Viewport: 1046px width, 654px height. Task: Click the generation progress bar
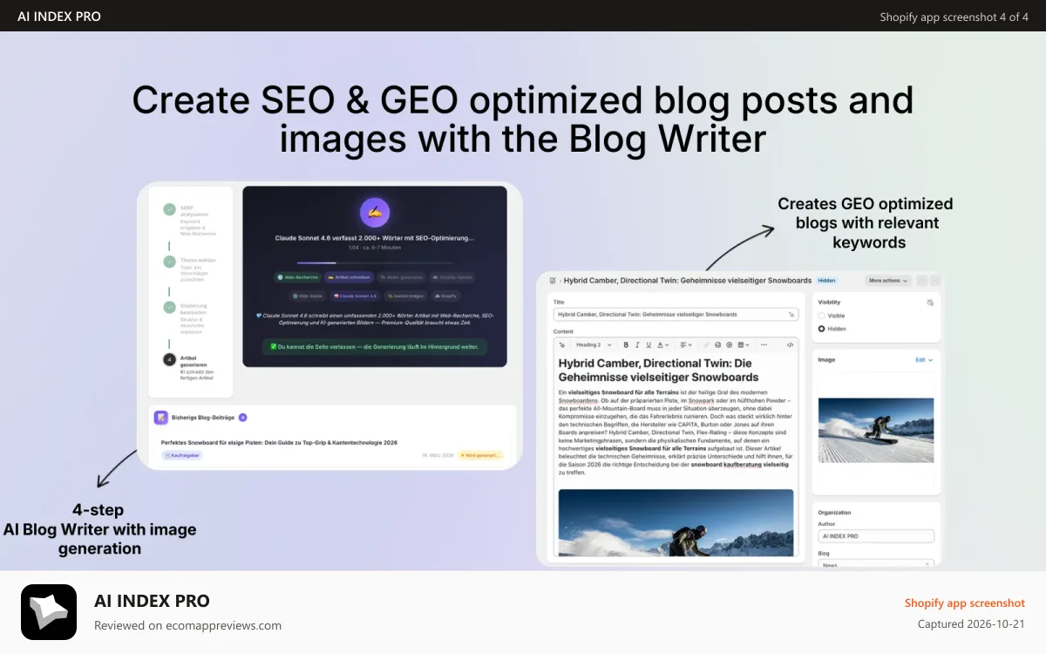[375, 262]
